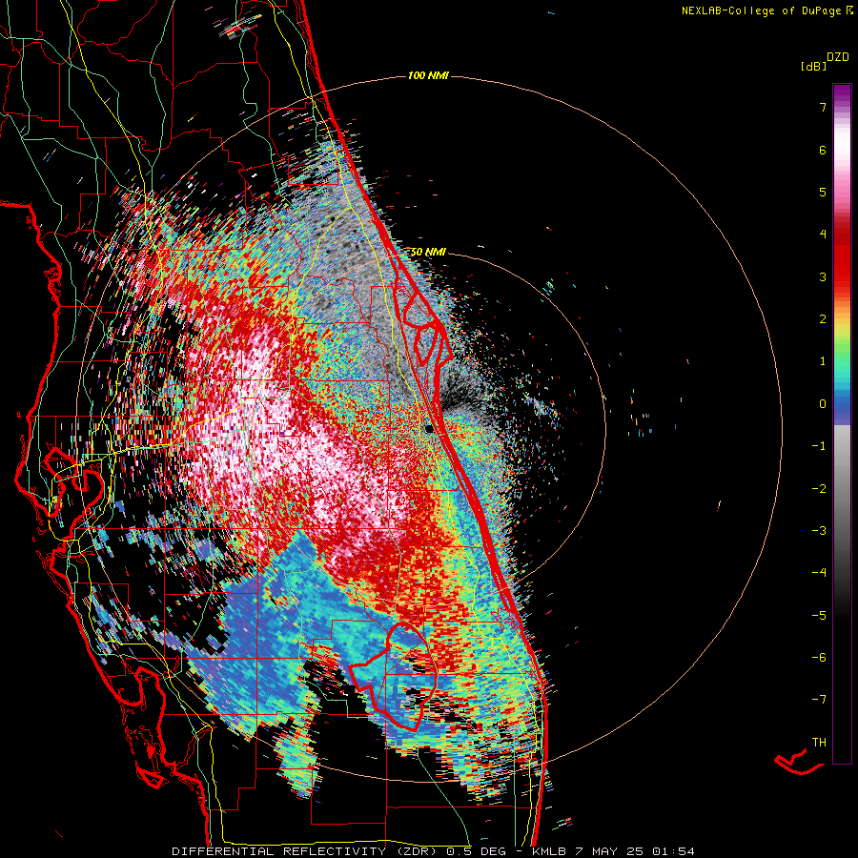Click the DZD label above the color scale
Image resolution: width=858 pixels, height=858 pixels.
pyautogui.click(x=838, y=57)
